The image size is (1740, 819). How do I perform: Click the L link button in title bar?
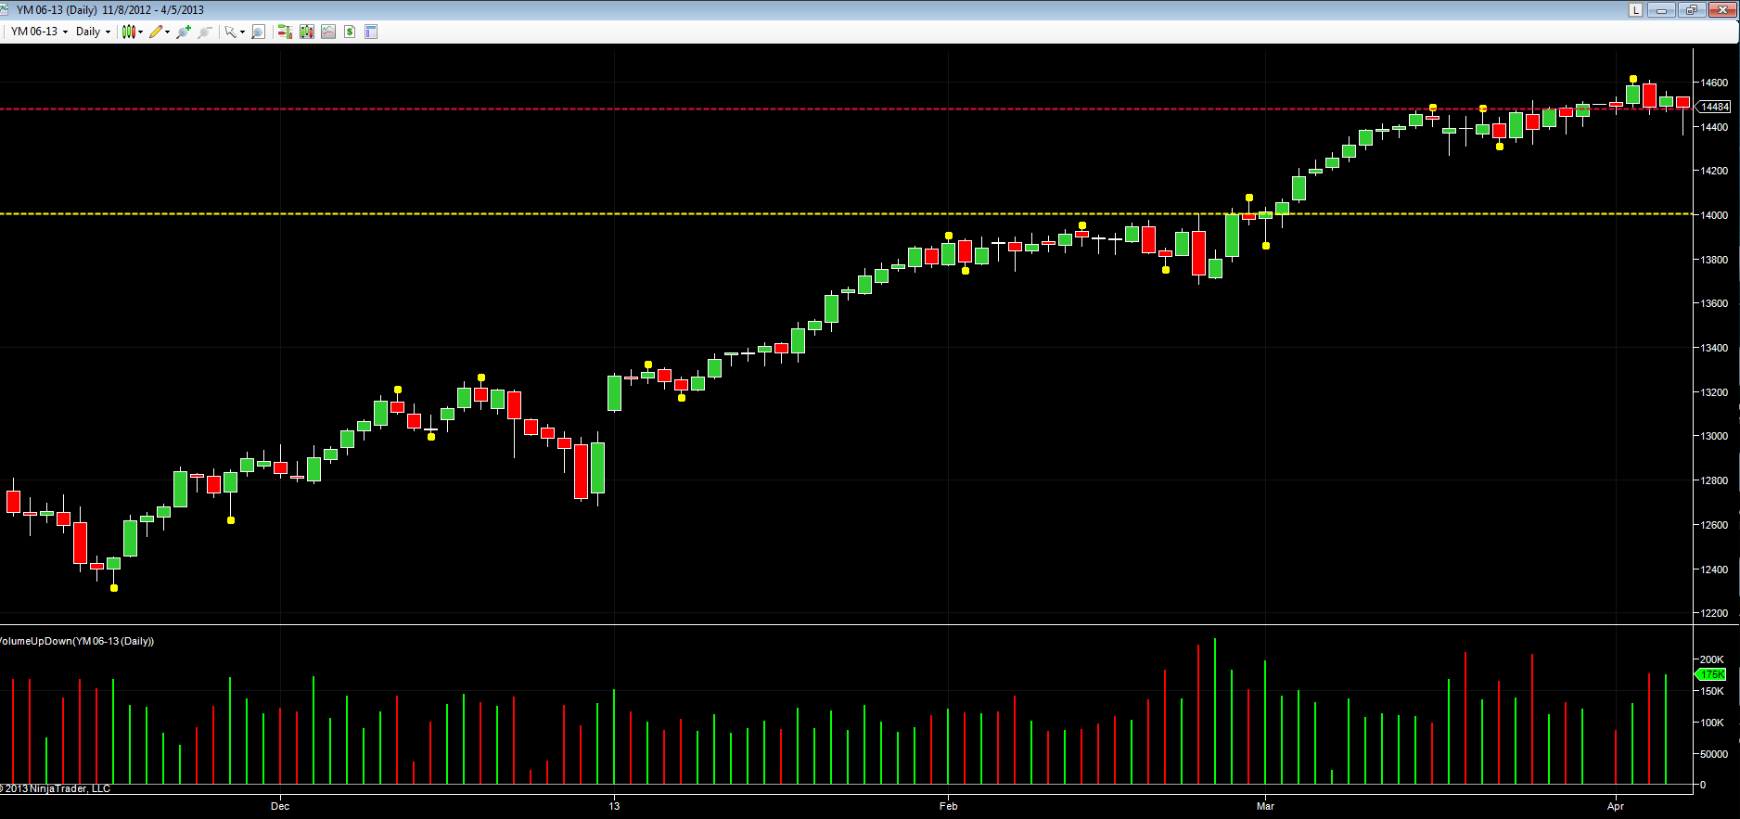1635,9
